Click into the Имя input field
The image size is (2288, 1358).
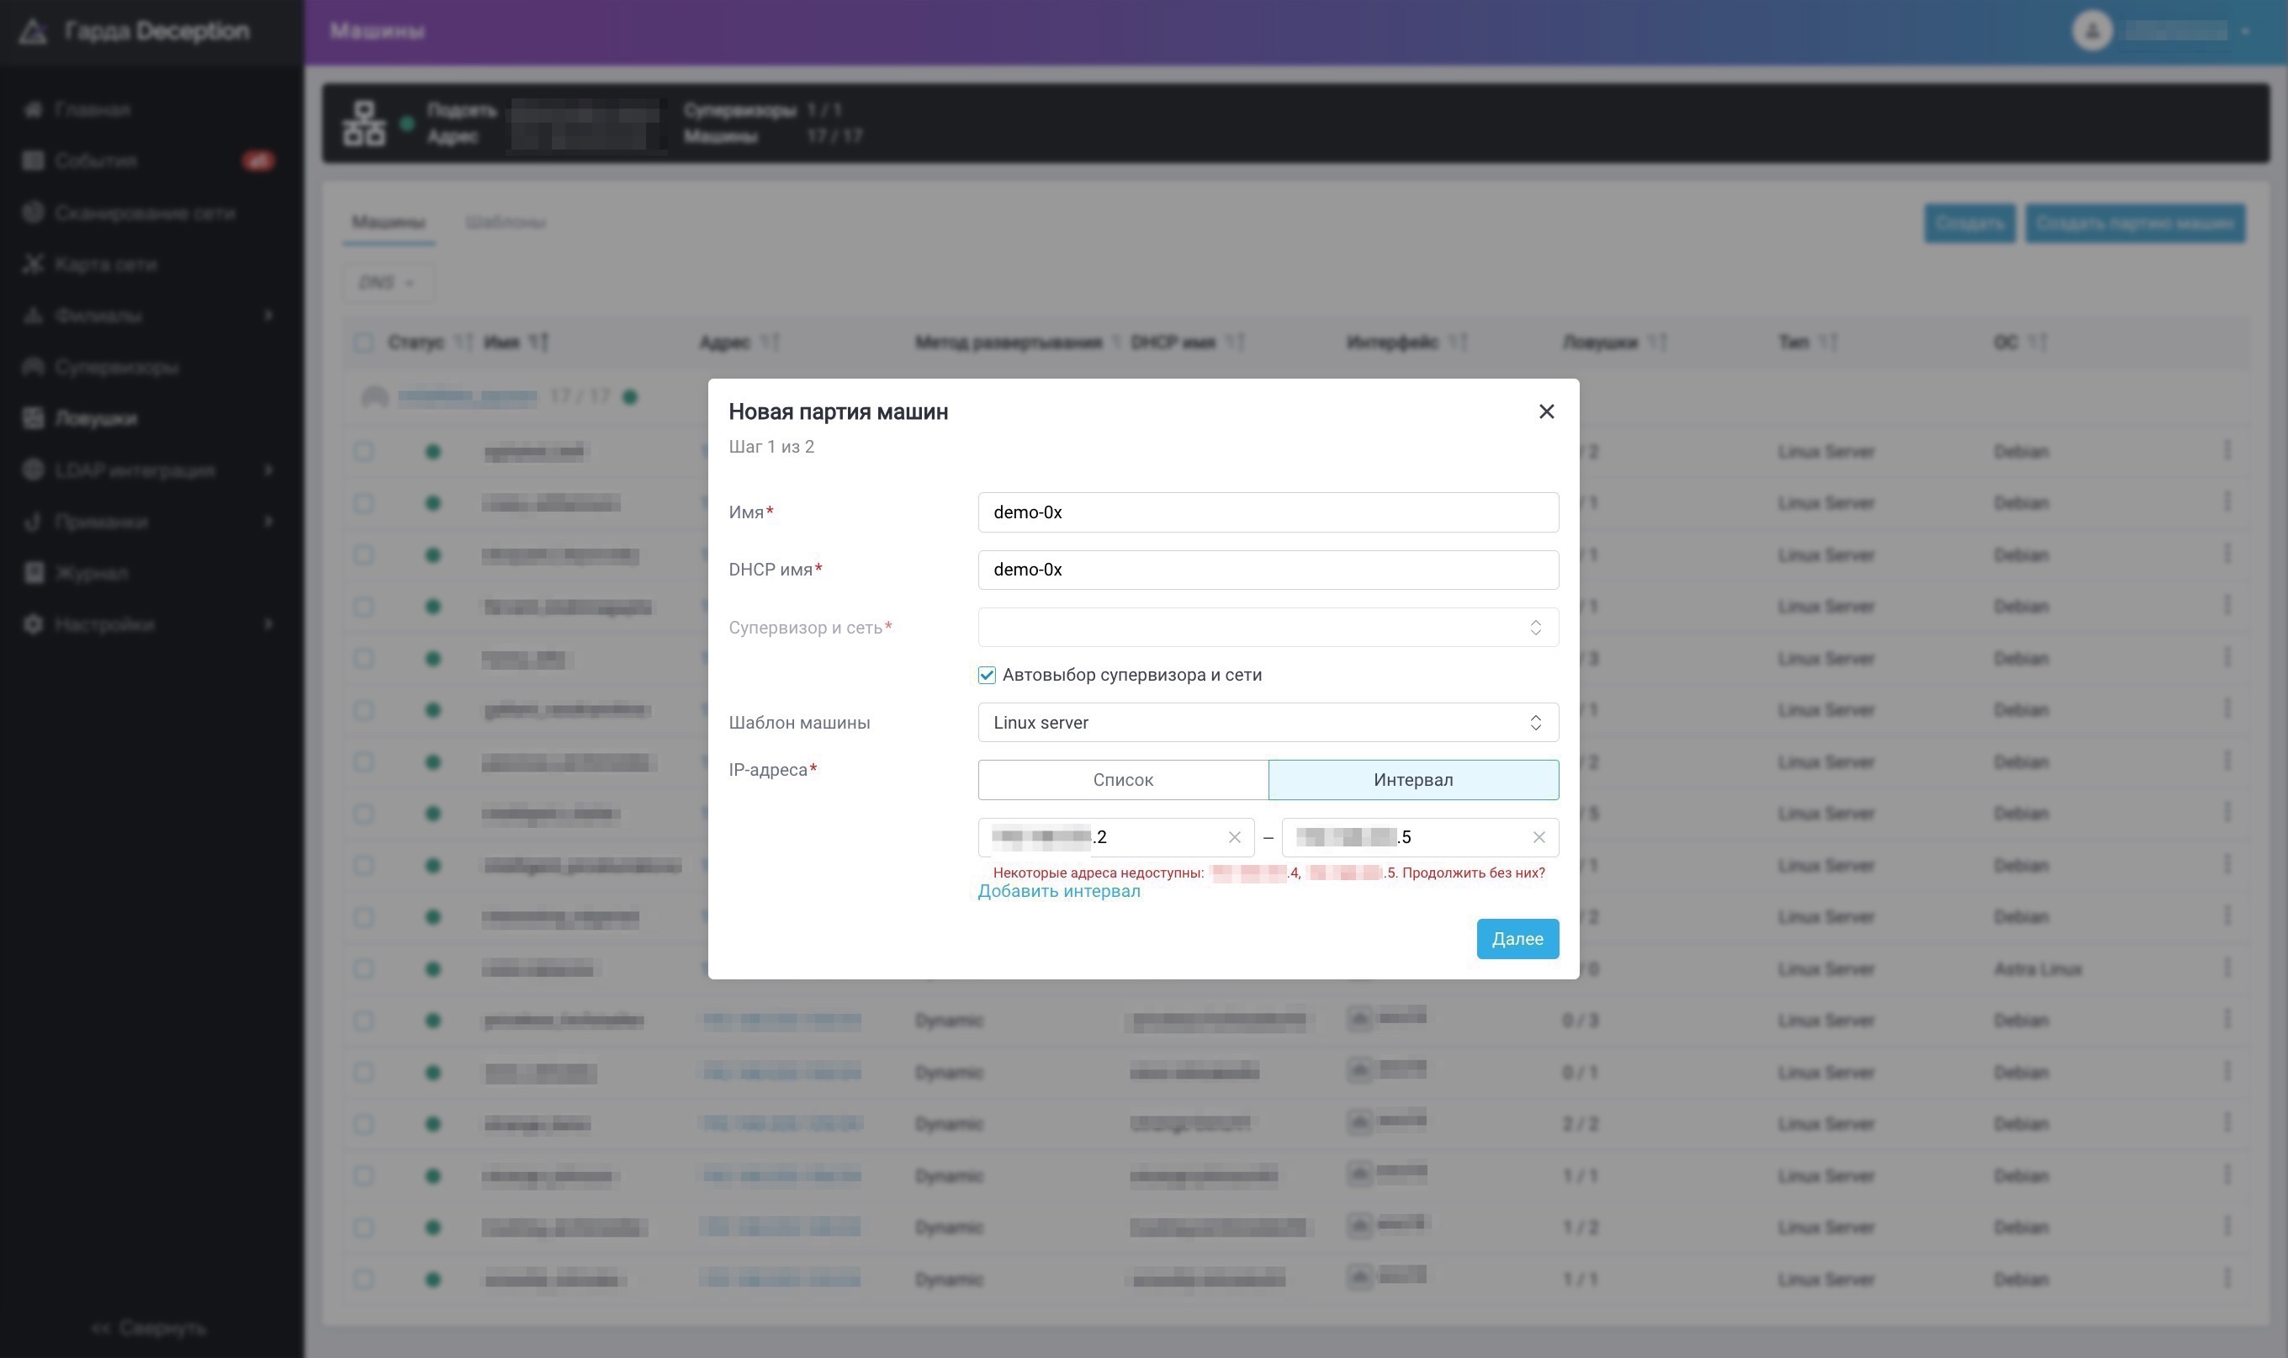(x=1267, y=512)
